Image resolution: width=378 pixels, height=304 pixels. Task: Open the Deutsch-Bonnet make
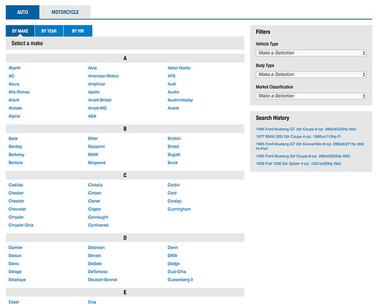tap(103, 280)
